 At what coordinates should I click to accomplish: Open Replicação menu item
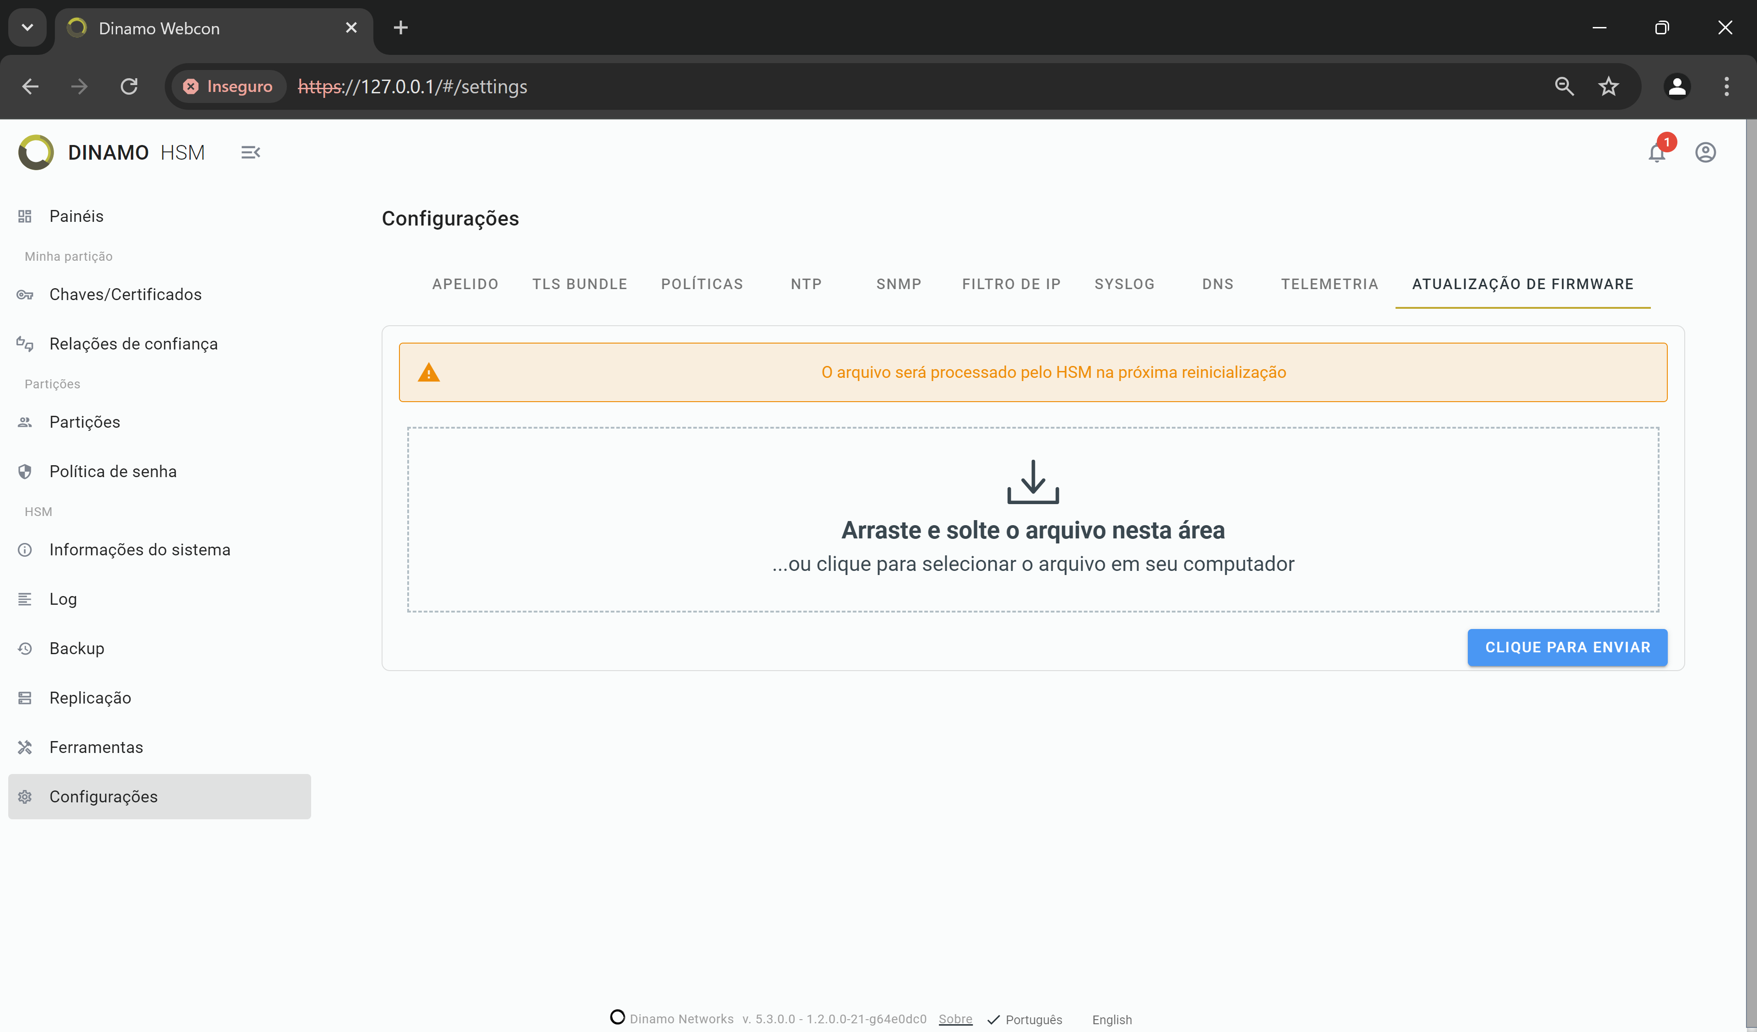(160, 698)
